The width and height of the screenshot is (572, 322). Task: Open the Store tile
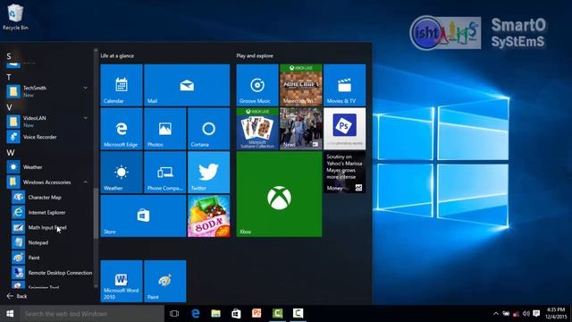tap(143, 216)
